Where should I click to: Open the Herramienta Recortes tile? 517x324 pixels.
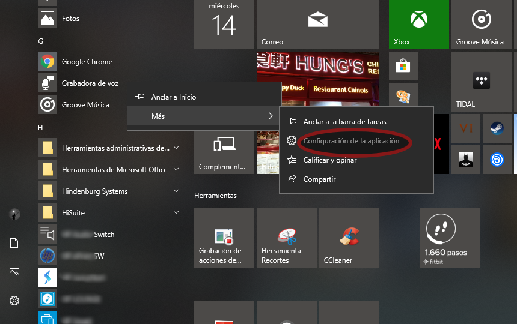(x=287, y=238)
